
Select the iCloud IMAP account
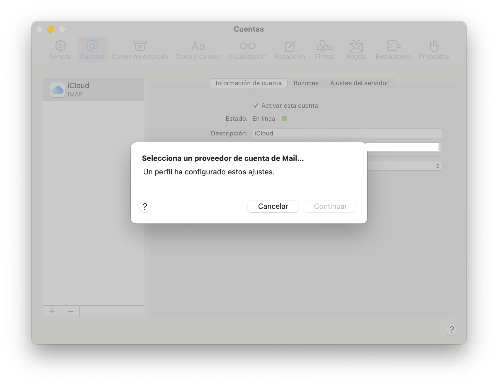pos(93,90)
